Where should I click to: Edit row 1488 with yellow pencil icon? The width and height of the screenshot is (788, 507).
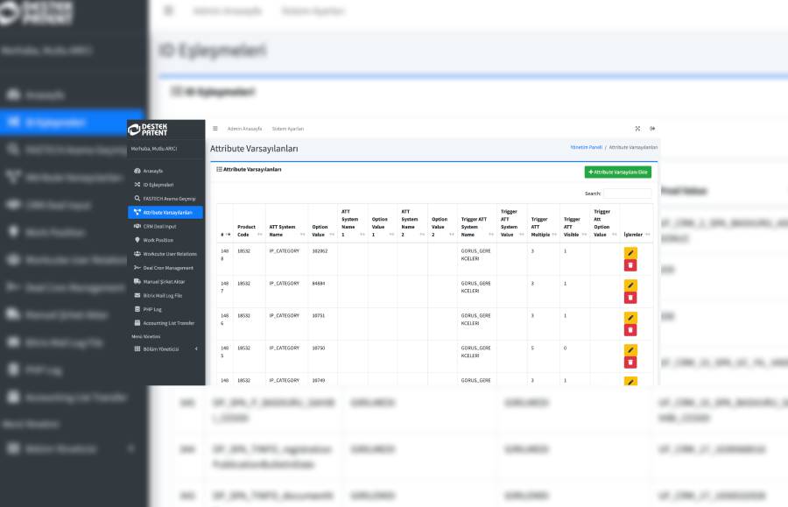[x=630, y=253]
